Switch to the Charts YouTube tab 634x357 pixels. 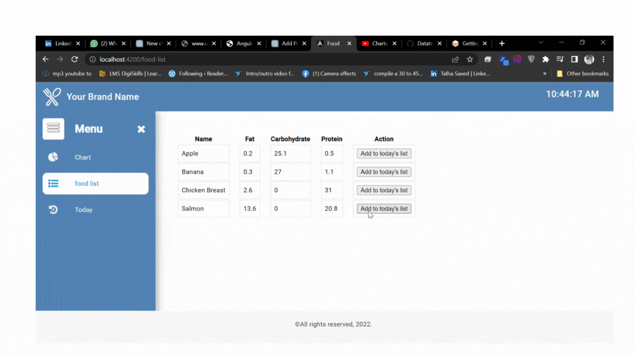(377, 43)
